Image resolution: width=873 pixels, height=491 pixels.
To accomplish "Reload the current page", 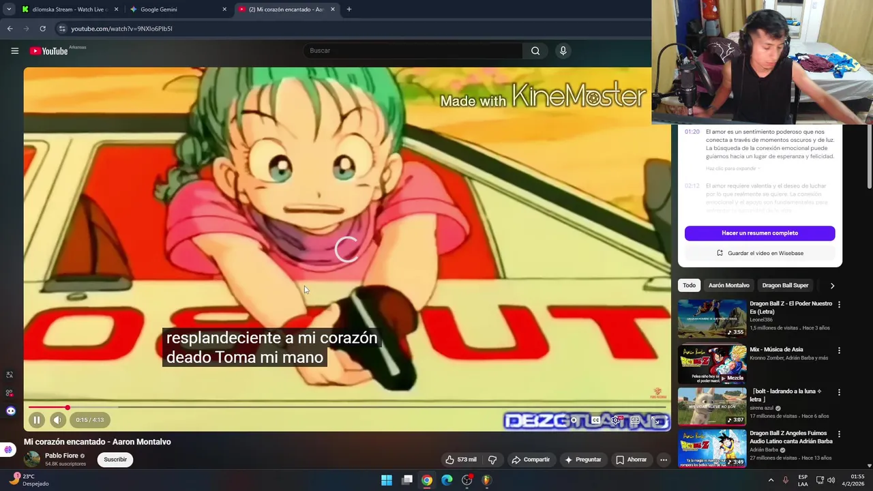I will point(42,29).
